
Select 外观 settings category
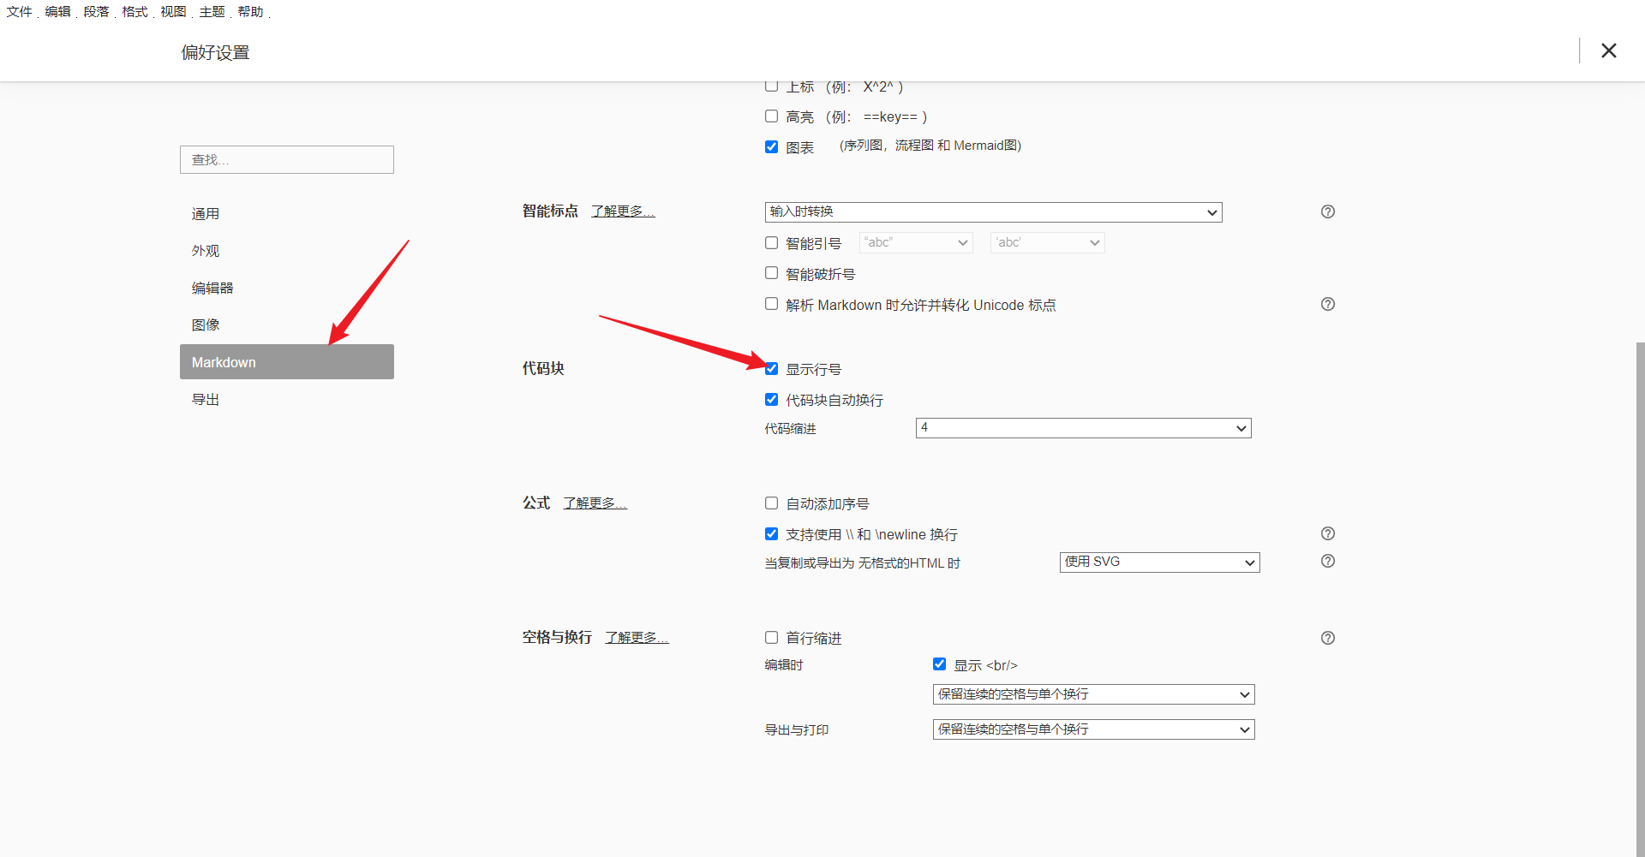tap(287, 251)
